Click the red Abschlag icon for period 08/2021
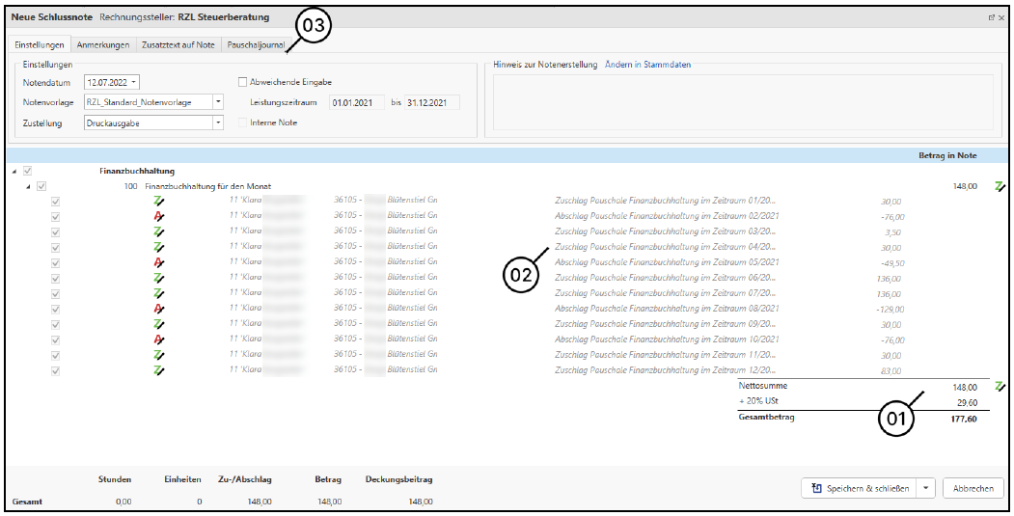The width and height of the screenshot is (1014, 516). coord(159,309)
